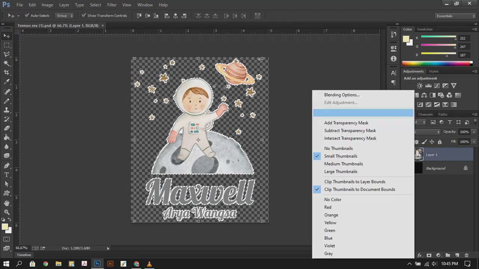The width and height of the screenshot is (479, 269).
Task: Open Move tool preset picker arrow
Action: (18, 16)
